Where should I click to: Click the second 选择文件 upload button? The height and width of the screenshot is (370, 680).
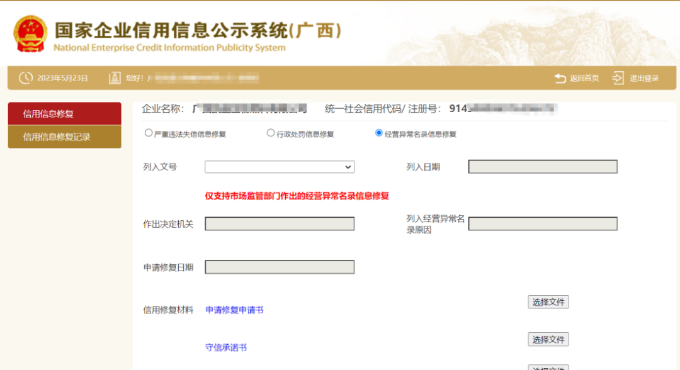pyautogui.click(x=547, y=339)
